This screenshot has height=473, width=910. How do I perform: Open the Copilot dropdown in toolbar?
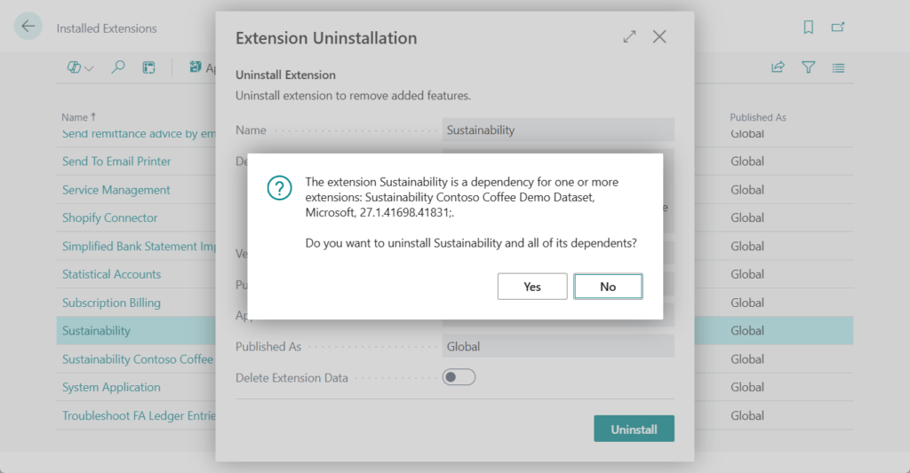pyautogui.click(x=80, y=67)
